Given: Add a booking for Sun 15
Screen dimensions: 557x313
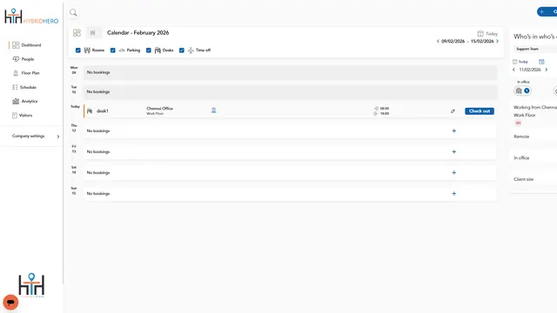Looking at the screenshot, I should [x=454, y=194].
